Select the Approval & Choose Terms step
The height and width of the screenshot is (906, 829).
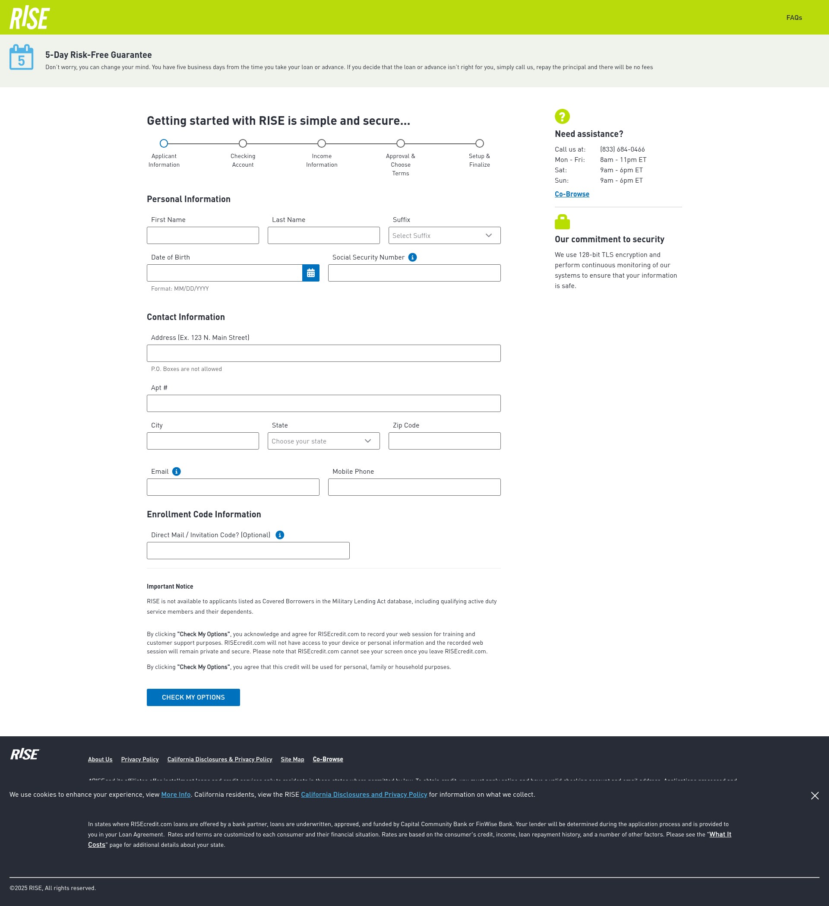[400, 143]
